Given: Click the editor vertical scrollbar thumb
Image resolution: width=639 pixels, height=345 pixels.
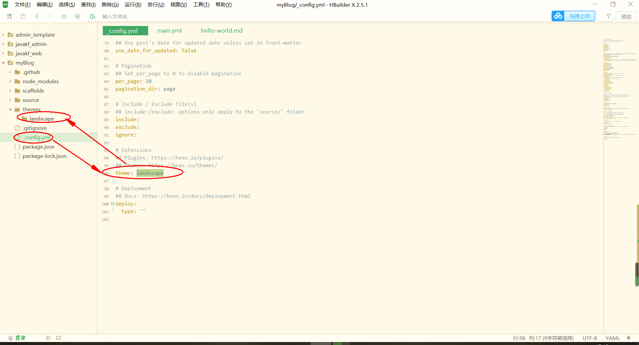Looking at the screenshot, I should 637,274.
